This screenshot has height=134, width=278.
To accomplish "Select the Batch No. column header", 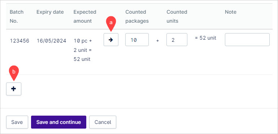I will [x=17, y=17].
